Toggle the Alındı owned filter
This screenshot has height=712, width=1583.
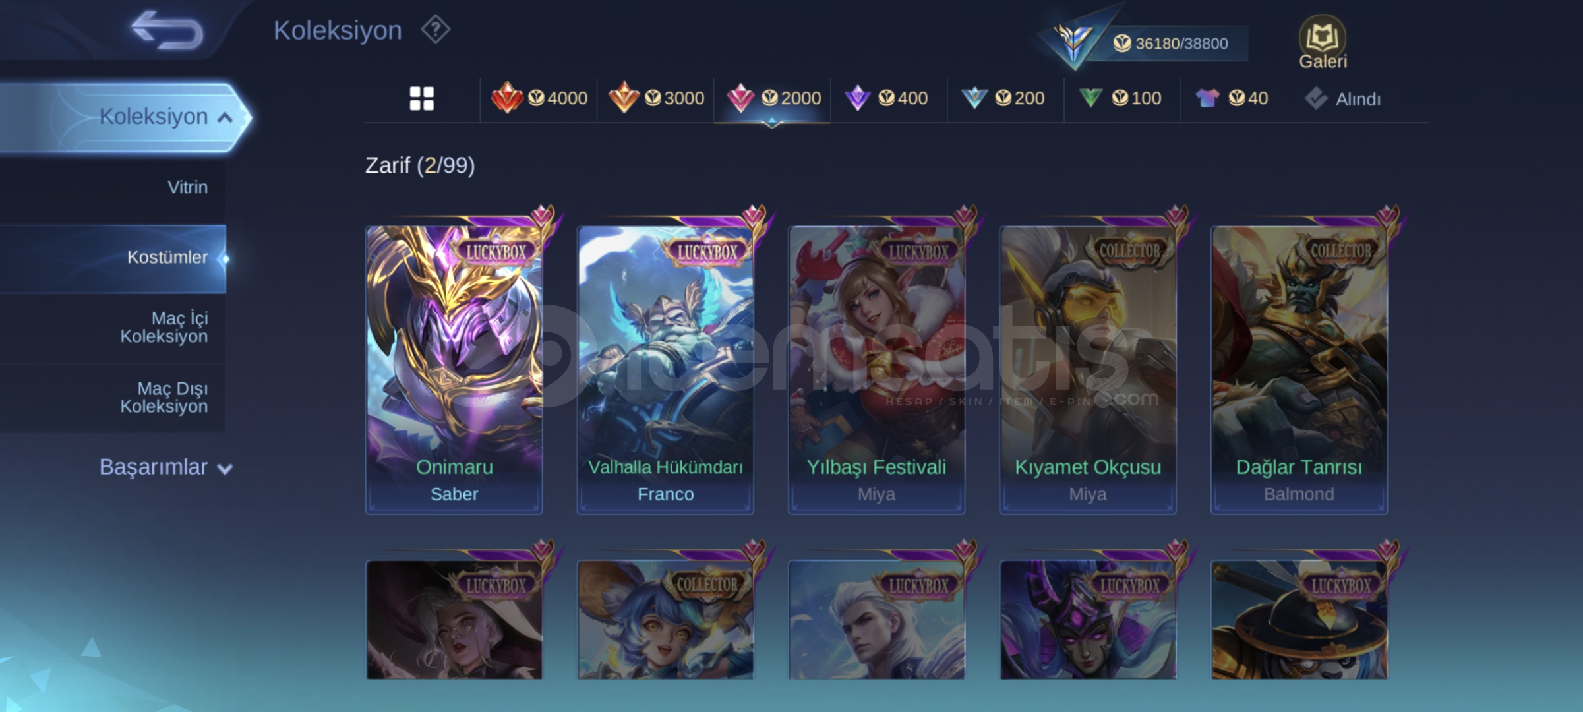click(x=1342, y=99)
